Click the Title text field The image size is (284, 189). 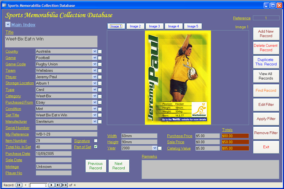[51, 41]
